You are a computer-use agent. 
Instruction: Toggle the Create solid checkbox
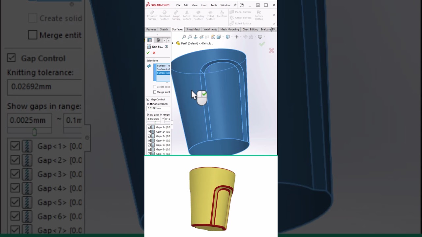[x=155, y=87]
